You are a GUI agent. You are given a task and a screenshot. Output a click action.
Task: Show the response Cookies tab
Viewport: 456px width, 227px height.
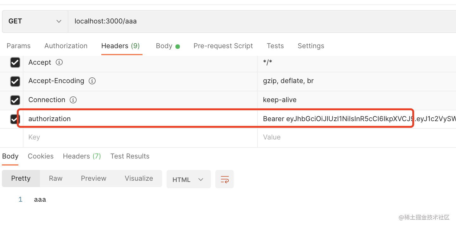41,156
